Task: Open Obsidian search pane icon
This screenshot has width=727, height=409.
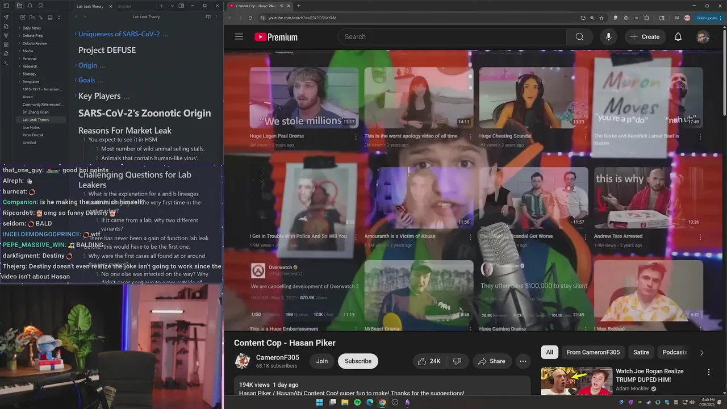Action: point(30,6)
